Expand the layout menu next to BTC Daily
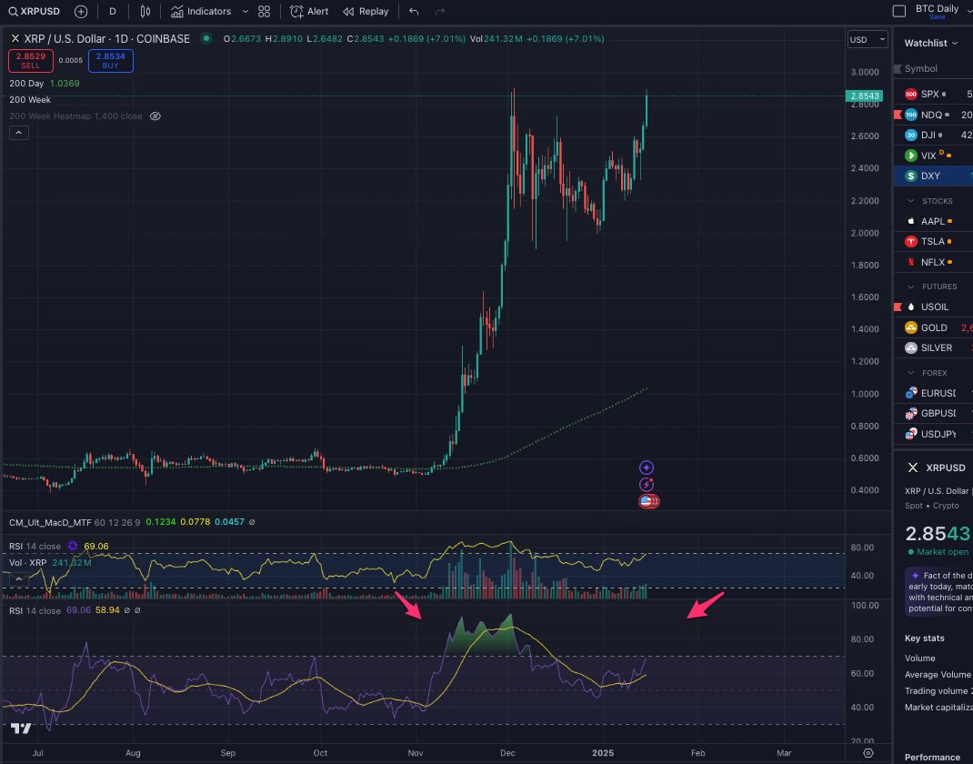 [x=968, y=11]
